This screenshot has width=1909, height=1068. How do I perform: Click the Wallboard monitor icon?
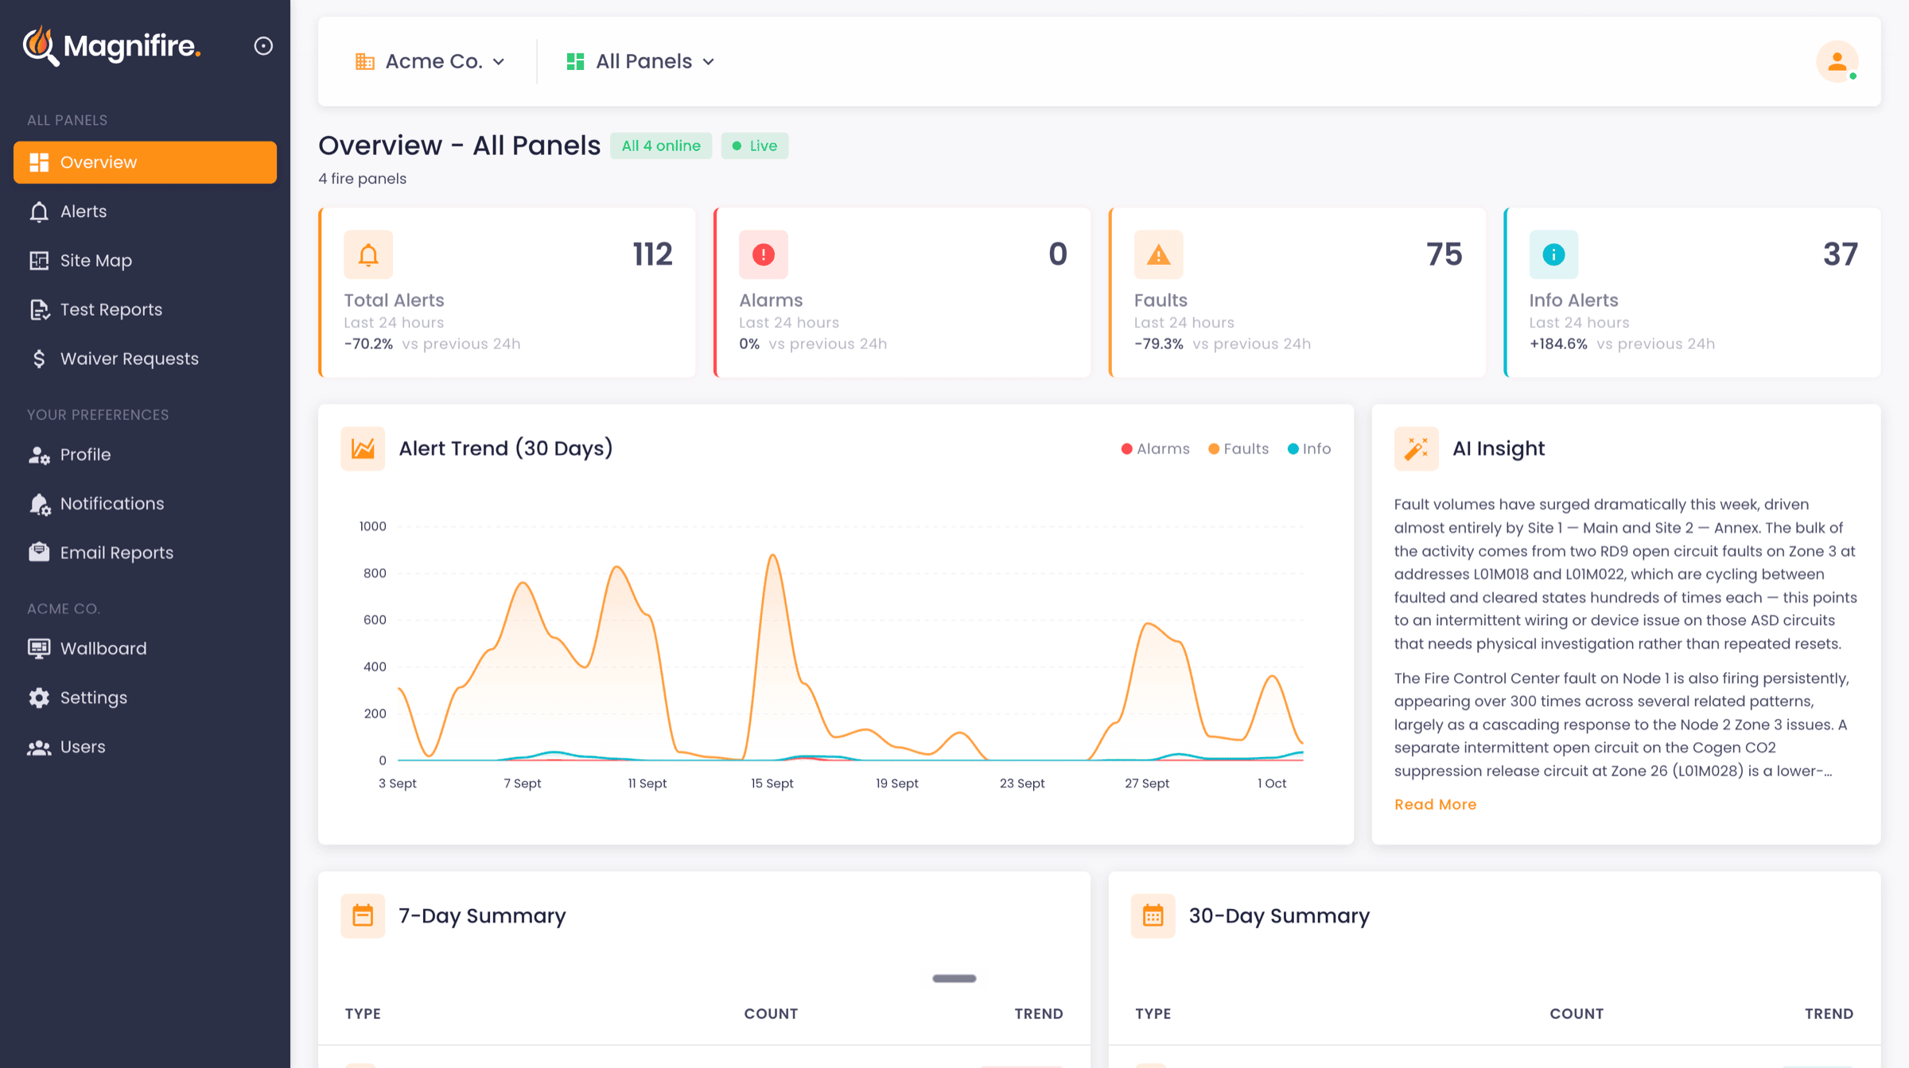click(x=39, y=649)
